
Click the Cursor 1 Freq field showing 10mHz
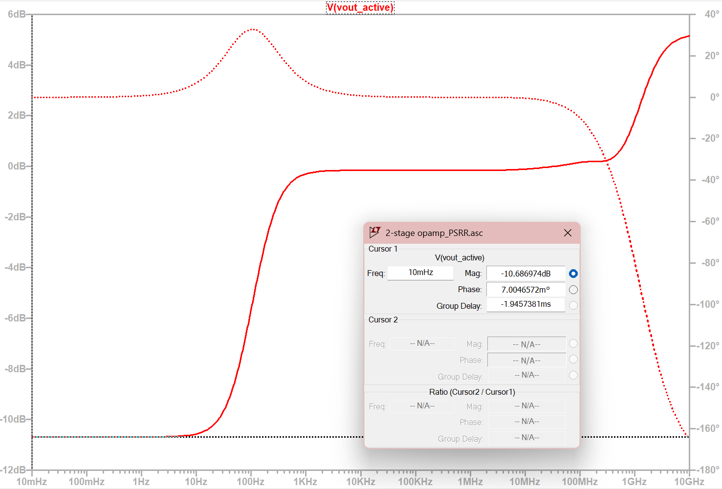[420, 273]
